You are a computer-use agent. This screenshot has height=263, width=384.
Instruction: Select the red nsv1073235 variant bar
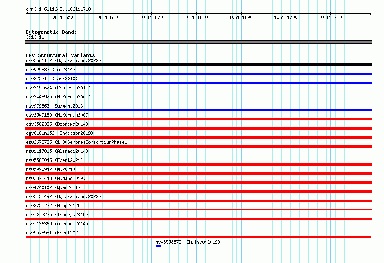[198, 219]
